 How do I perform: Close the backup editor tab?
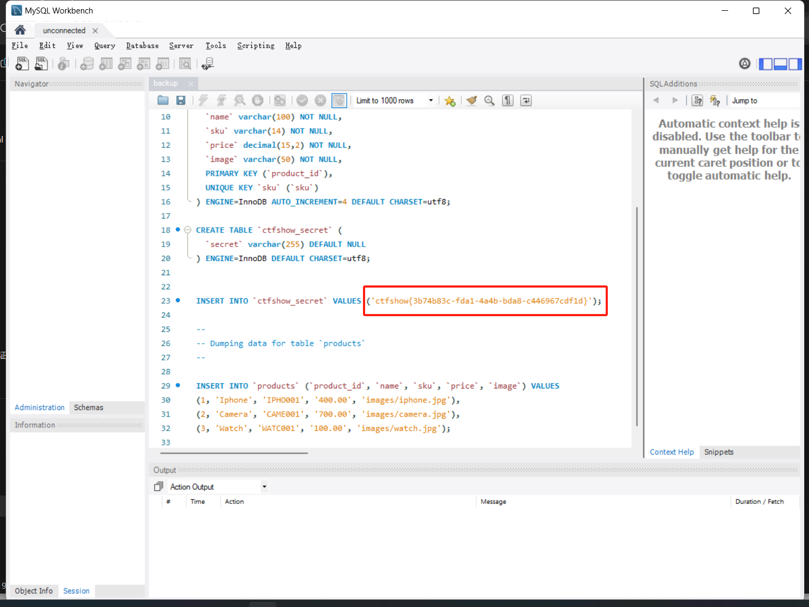pos(191,84)
